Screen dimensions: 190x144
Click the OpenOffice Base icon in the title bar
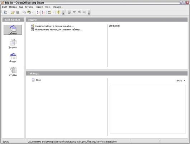[x=3, y=3]
